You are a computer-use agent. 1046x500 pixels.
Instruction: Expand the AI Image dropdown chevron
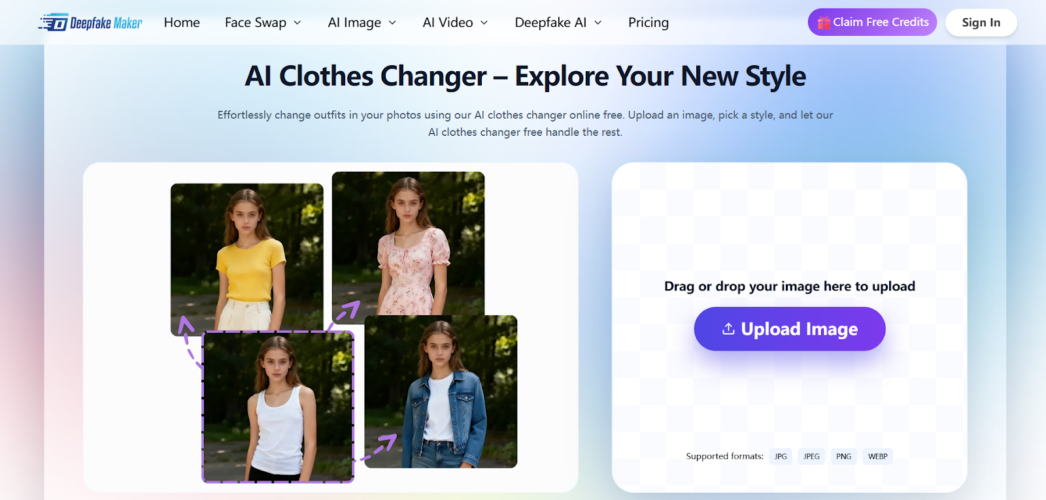[392, 23]
